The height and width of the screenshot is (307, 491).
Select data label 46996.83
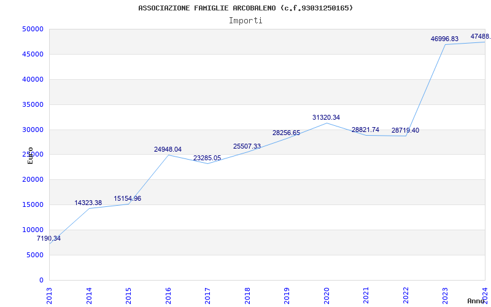(x=444, y=39)
